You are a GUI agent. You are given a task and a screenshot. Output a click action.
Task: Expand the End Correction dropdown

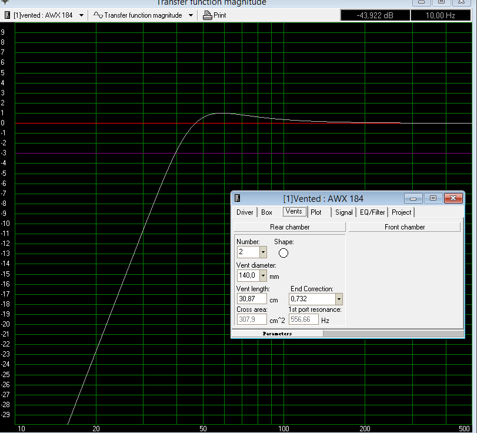pos(339,299)
